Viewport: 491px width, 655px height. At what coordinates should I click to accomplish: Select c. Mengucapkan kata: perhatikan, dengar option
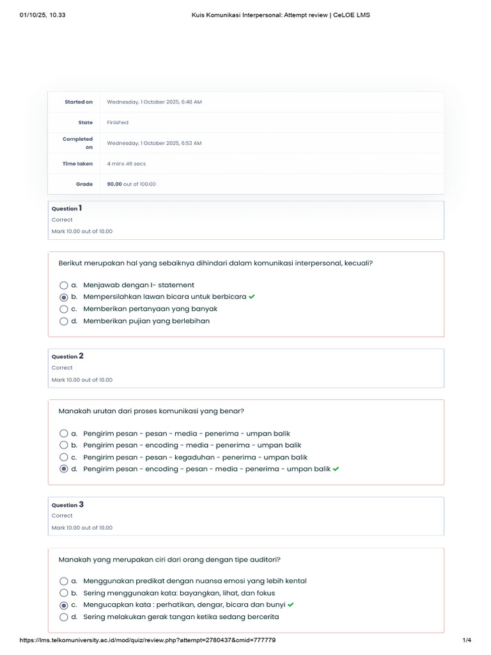tap(63, 605)
